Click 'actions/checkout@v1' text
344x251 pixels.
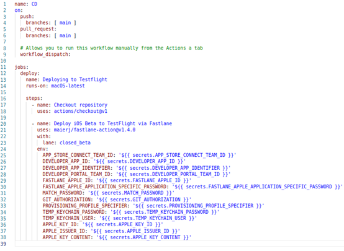pos(81,112)
